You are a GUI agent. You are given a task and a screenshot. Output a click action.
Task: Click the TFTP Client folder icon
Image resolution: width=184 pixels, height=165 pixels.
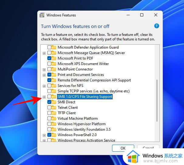(54, 113)
